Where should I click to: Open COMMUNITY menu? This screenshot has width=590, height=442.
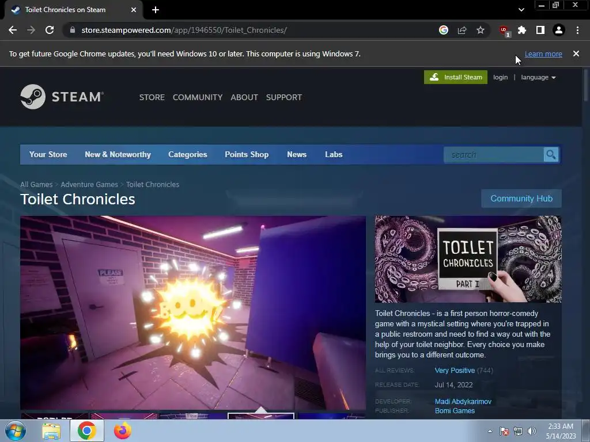[198, 97]
